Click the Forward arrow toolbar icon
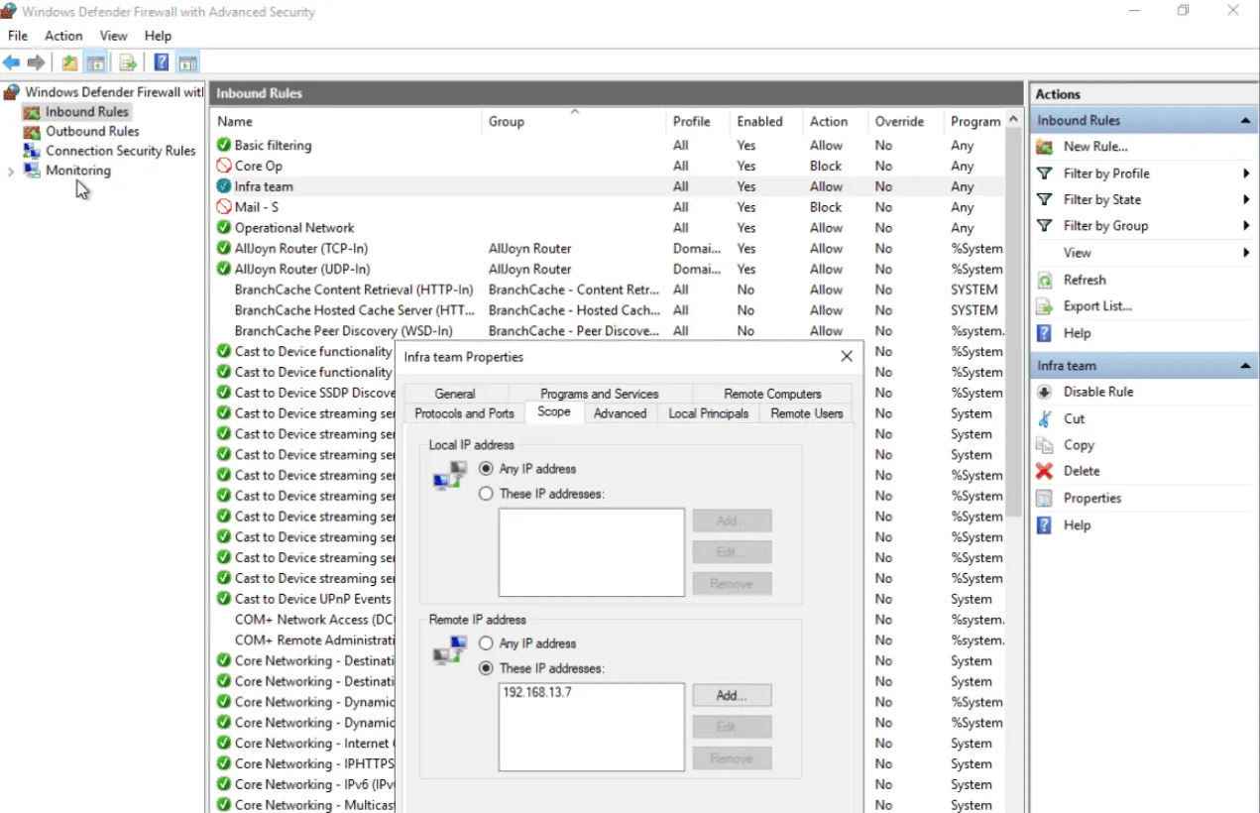 click(37, 62)
